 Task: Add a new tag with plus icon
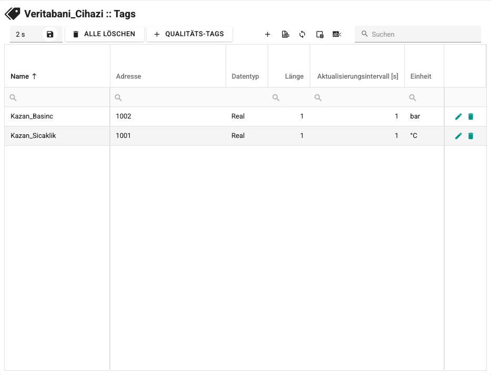click(268, 35)
